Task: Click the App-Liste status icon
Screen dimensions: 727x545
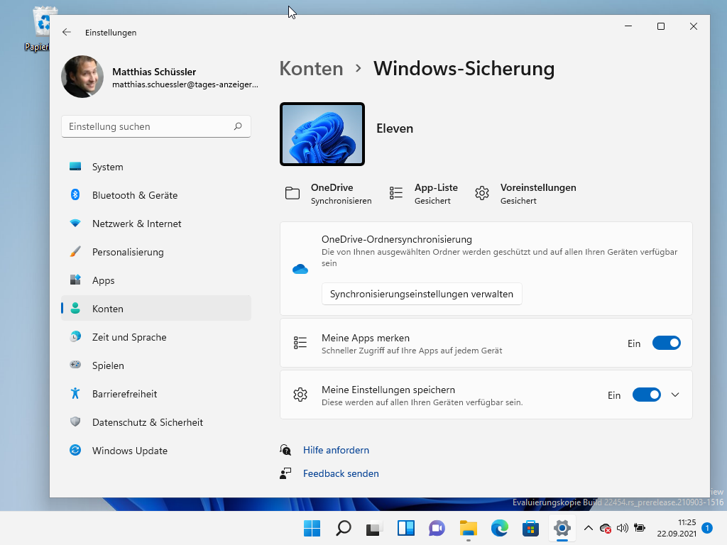Action: pos(396,193)
